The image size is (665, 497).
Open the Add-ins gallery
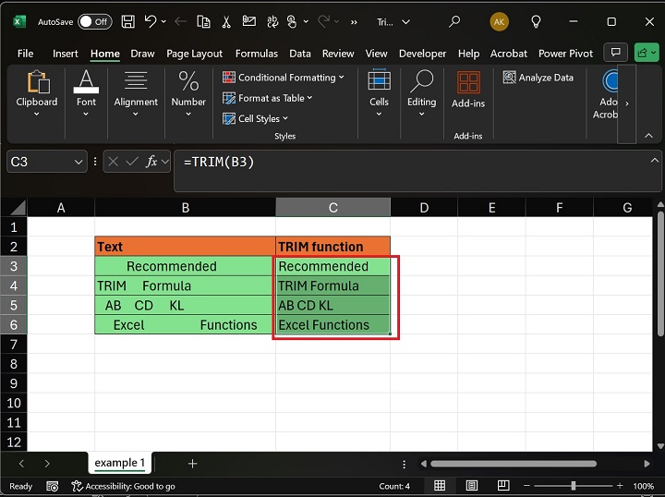pos(468,89)
